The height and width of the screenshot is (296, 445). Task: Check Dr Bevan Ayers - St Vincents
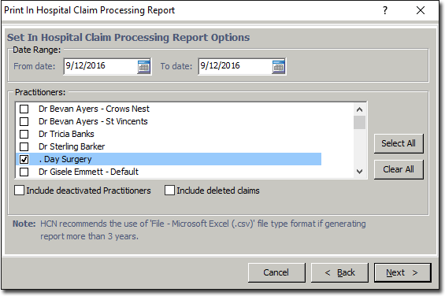click(x=24, y=121)
